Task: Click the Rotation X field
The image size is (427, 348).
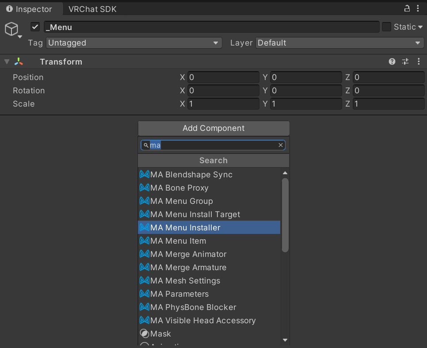Action: 223,91
